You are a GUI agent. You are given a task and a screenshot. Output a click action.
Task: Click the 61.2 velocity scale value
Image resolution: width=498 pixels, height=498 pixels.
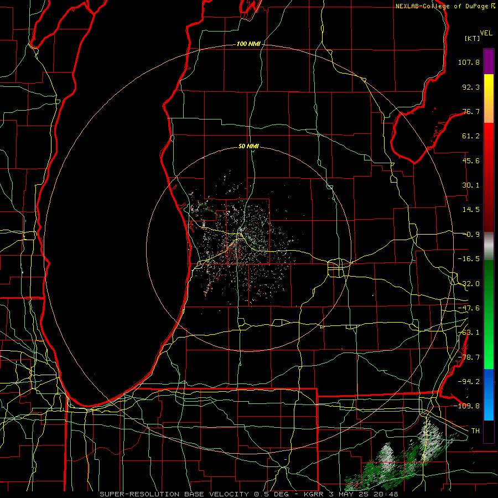(471, 136)
